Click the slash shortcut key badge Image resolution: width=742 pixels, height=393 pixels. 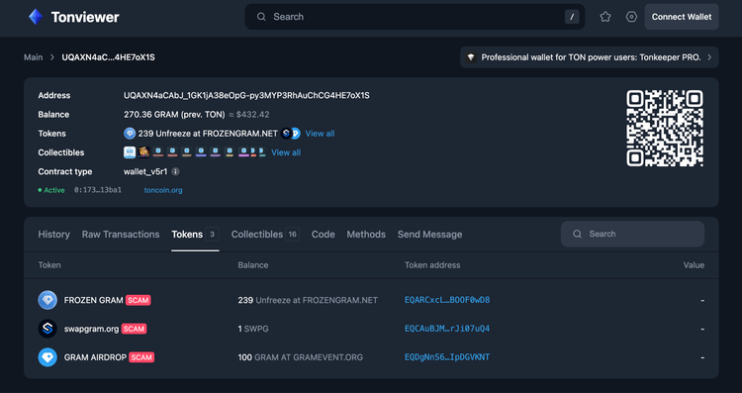[x=572, y=17]
